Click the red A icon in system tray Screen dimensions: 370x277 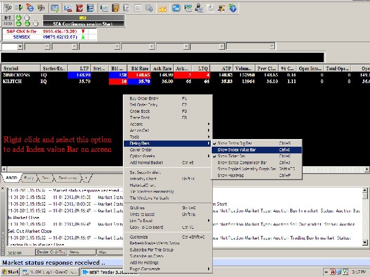tap(332, 272)
